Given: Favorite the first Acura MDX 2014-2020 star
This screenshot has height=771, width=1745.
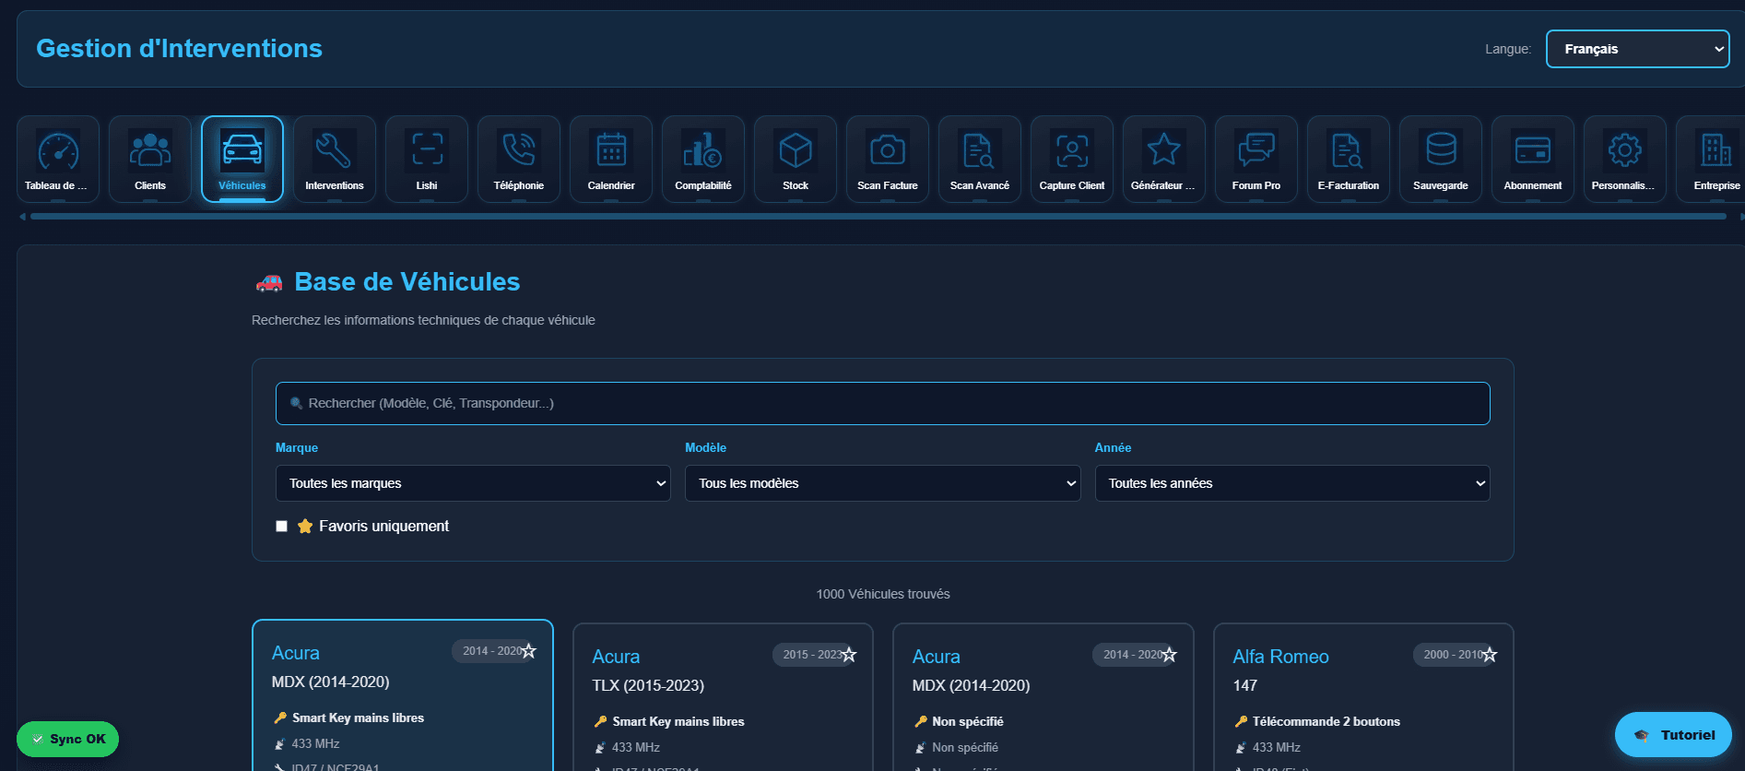Looking at the screenshot, I should pos(528,651).
